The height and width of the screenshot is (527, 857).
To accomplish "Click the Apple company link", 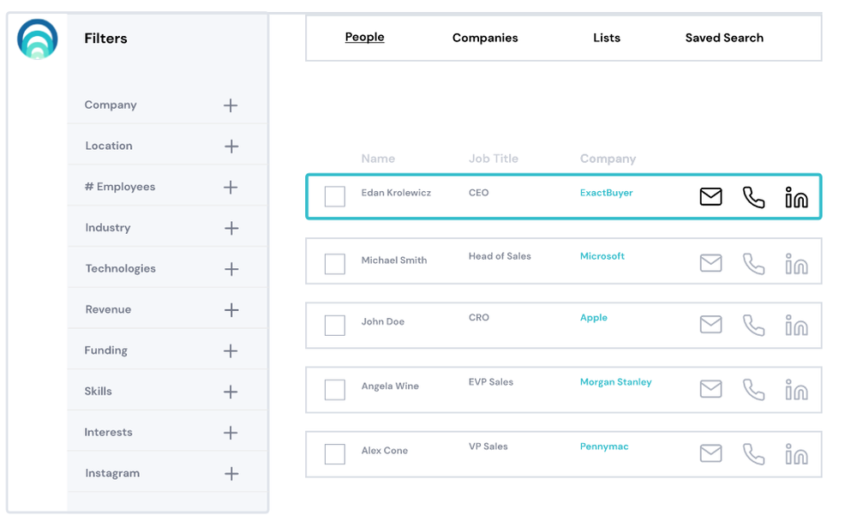I will point(594,318).
